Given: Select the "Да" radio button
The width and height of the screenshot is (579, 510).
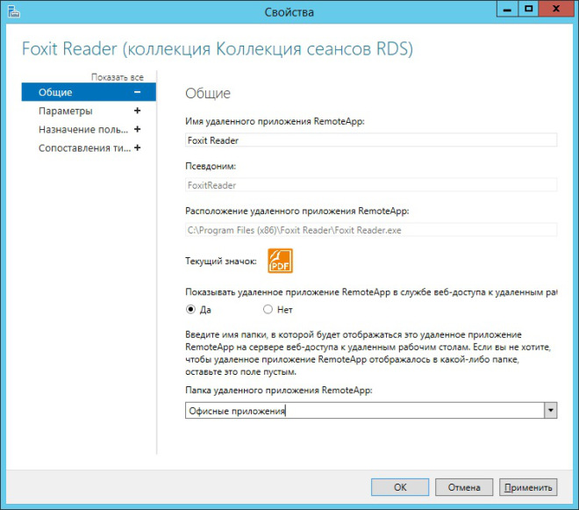Looking at the screenshot, I should tap(190, 309).
